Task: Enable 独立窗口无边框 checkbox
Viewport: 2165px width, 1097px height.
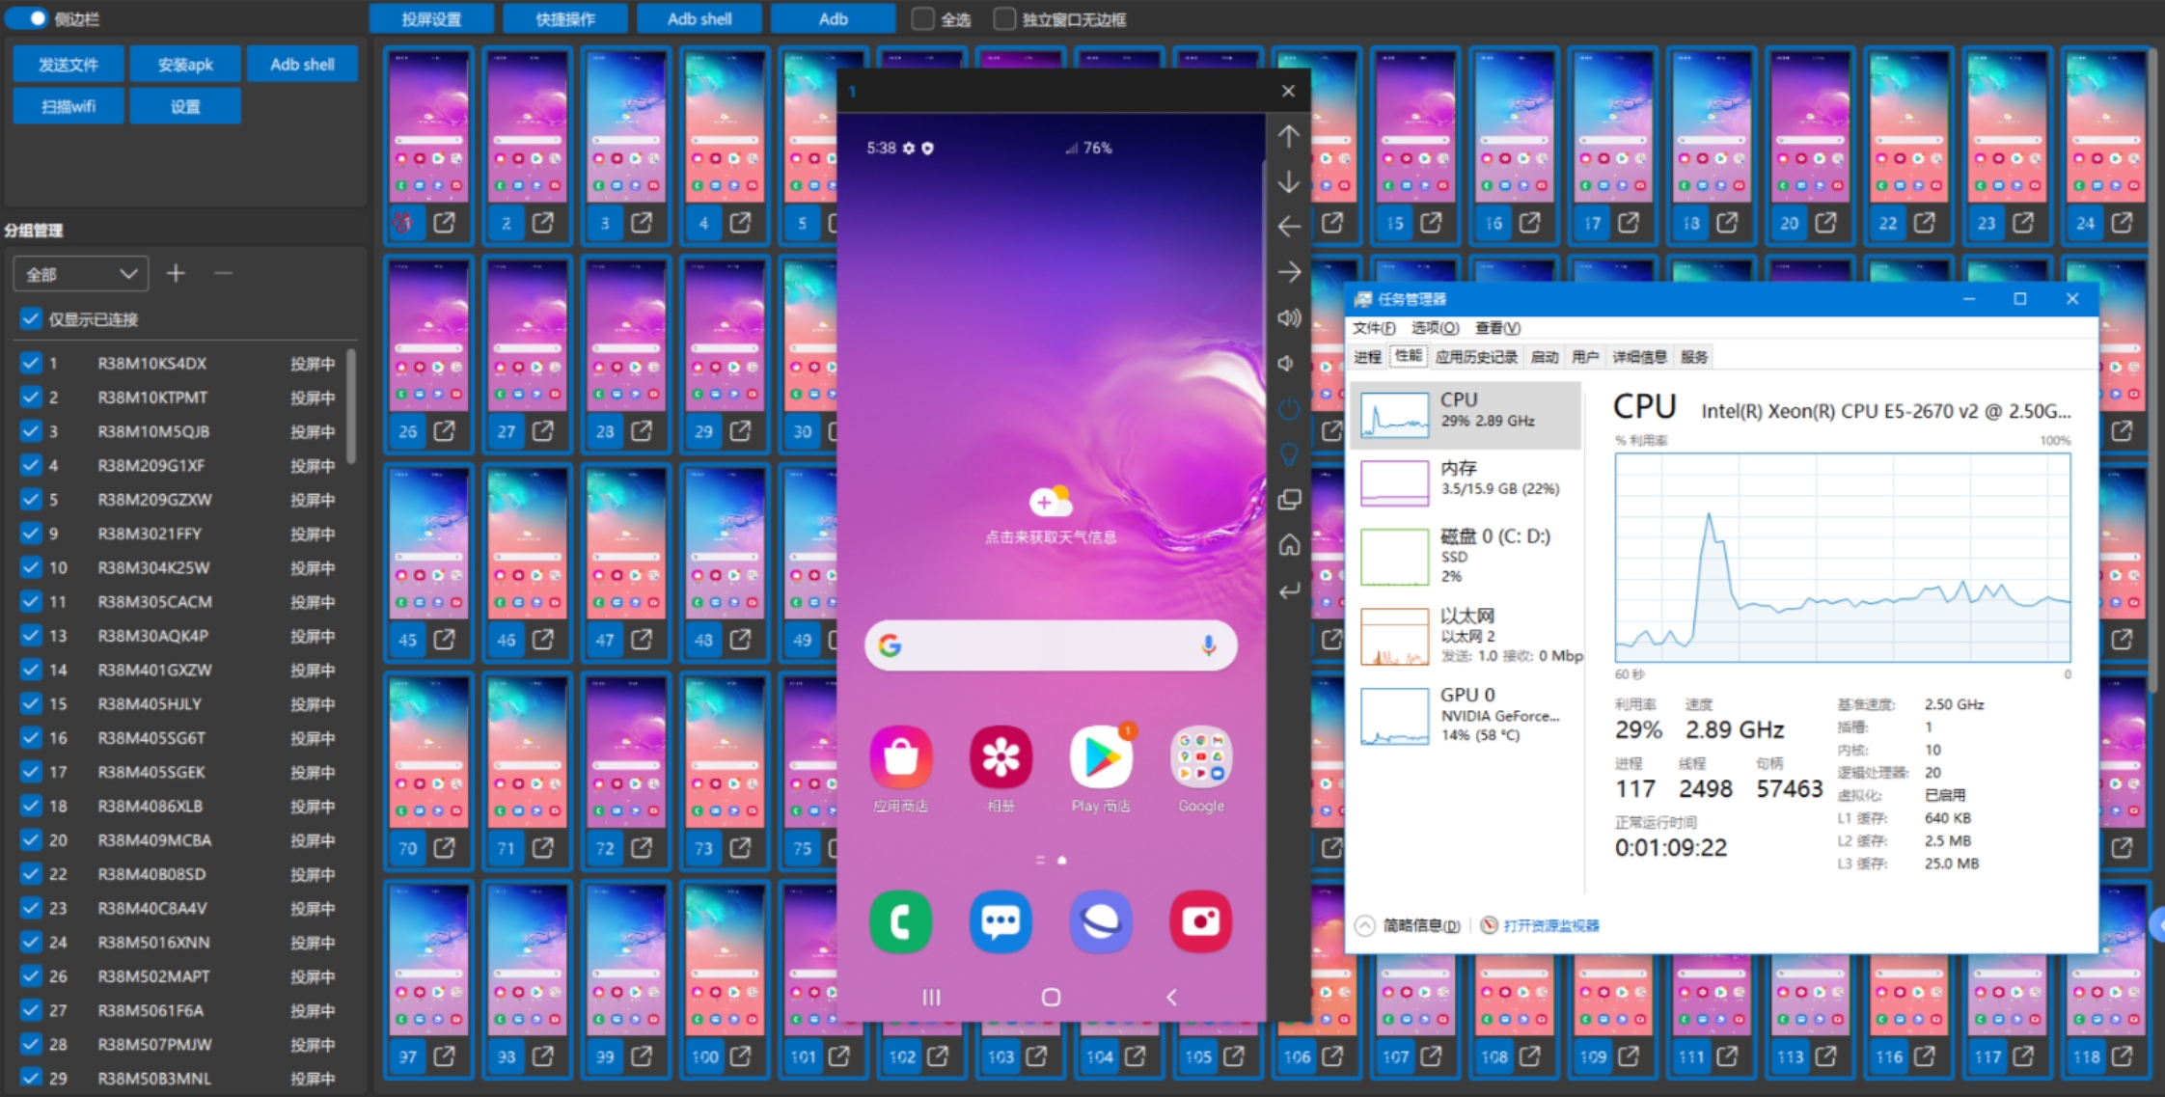Action: pyautogui.click(x=1004, y=19)
